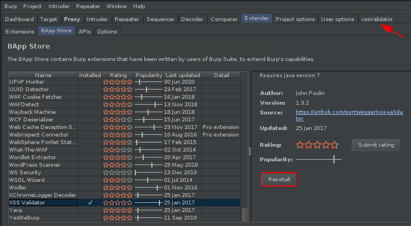411x226 pixels.
Task: Open the xssValidator tab
Action: tap(378, 19)
